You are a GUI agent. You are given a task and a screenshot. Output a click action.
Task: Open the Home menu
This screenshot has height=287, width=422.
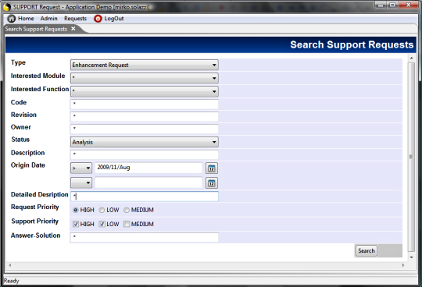click(26, 19)
